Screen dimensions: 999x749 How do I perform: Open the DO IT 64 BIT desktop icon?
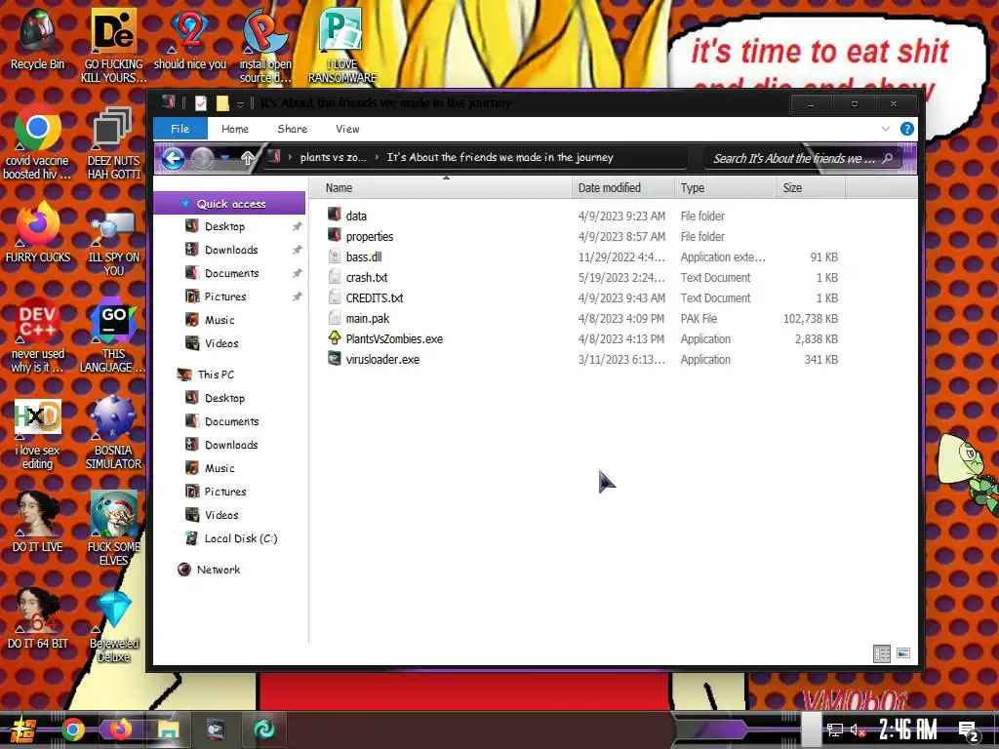pyautogui.click(x=37, y=617)
